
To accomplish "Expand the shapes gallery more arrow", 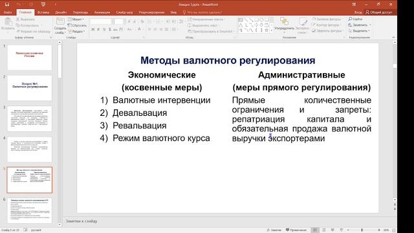I will pyautogui.click(x=272, y=30).
